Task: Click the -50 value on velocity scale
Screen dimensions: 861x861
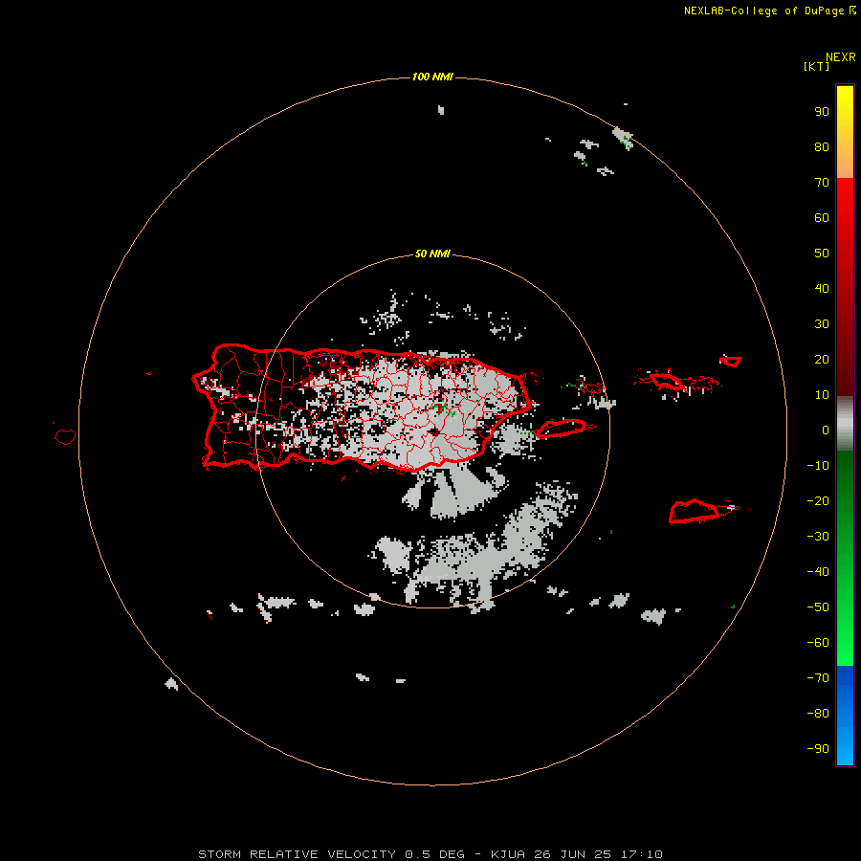Action: 818,607
